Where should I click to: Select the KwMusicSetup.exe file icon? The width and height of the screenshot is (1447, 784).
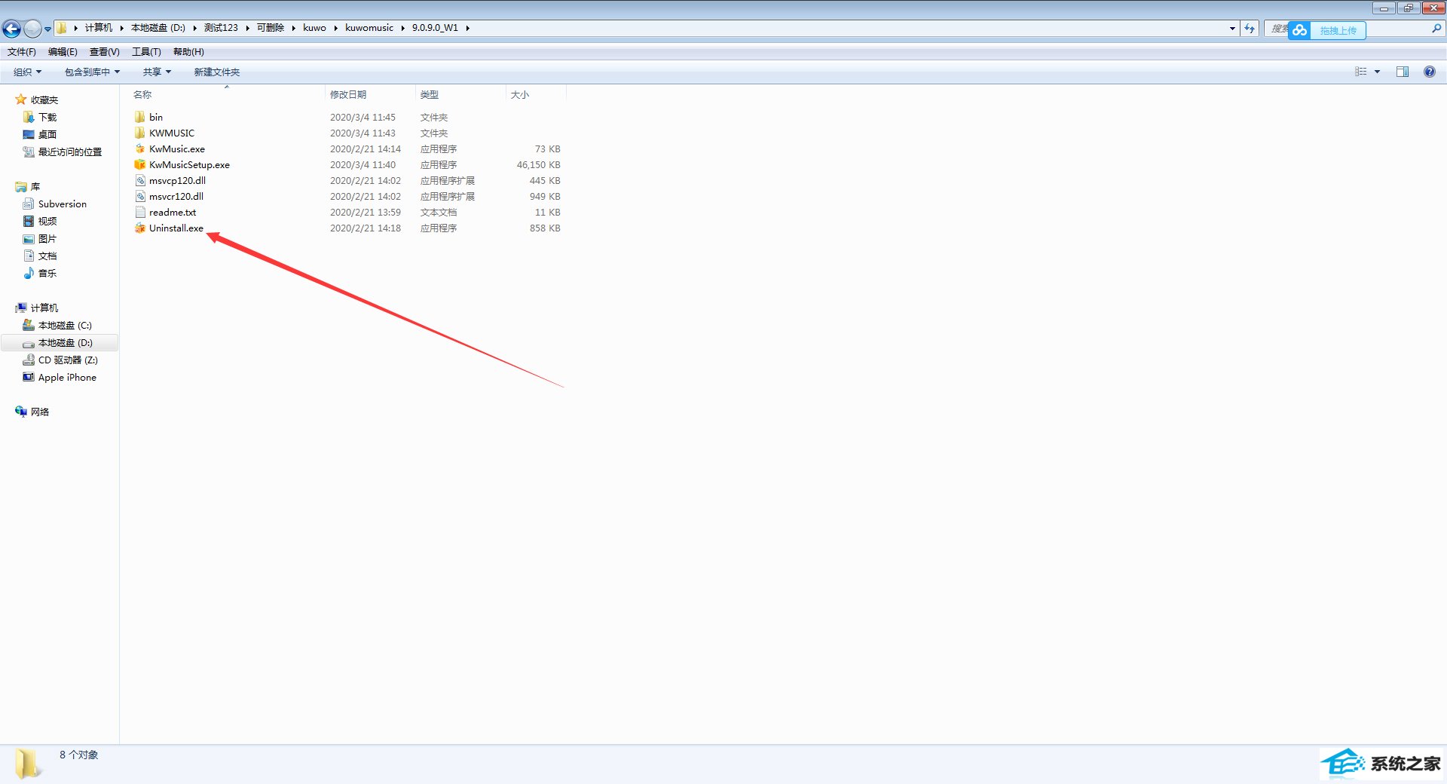point(139,164)
